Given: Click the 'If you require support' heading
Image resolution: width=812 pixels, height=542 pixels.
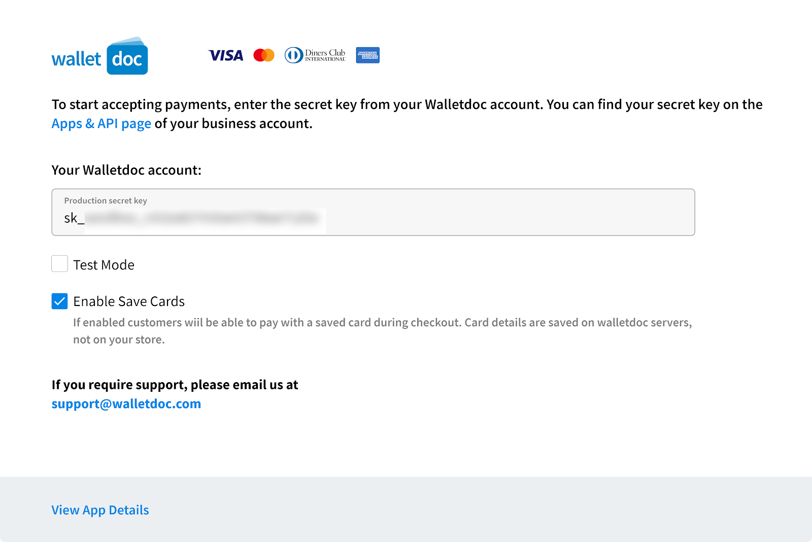Looking at the screenshot, I should [175, 385].
